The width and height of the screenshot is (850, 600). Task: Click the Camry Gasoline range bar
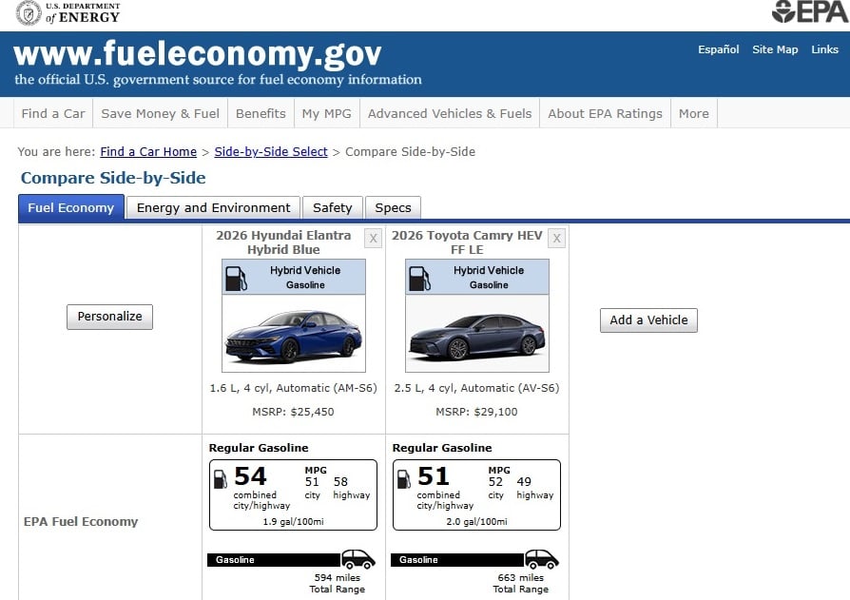457,560
